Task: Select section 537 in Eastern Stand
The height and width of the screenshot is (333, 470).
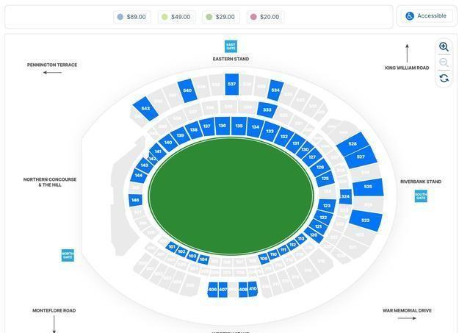Action: (x=232, y=85)
